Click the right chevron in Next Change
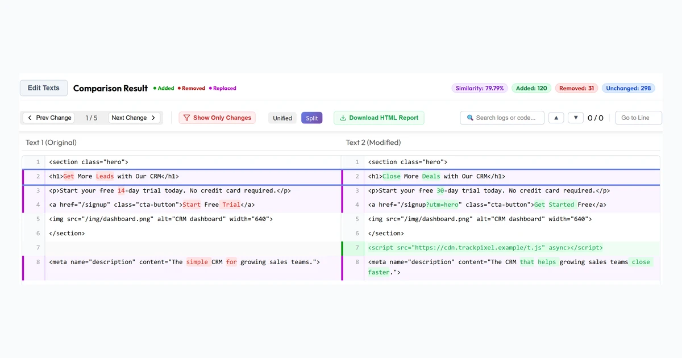682x358 pixels. [x=153, y=118]
